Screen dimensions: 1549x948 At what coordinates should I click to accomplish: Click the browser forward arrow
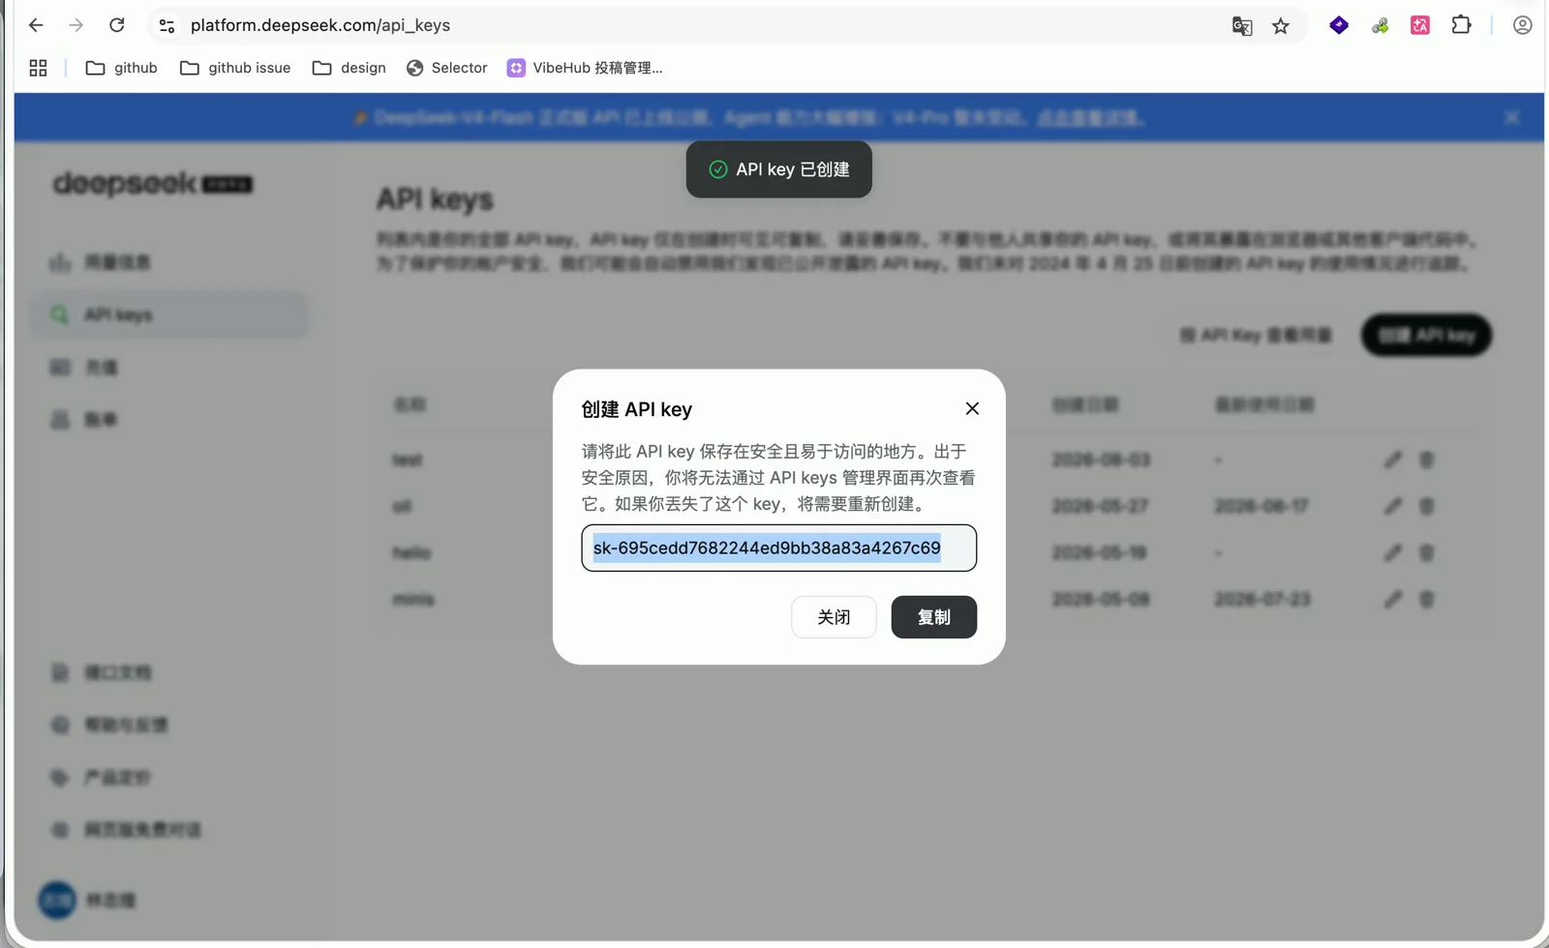(76, 25)
